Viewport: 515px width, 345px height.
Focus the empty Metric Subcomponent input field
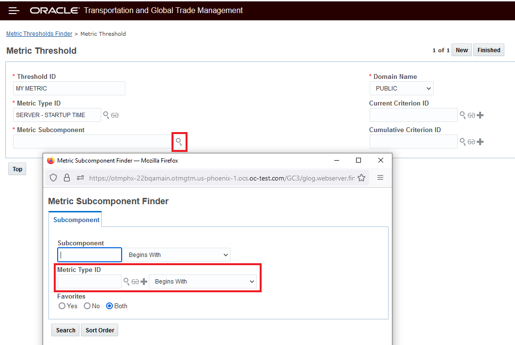point(93,142)
